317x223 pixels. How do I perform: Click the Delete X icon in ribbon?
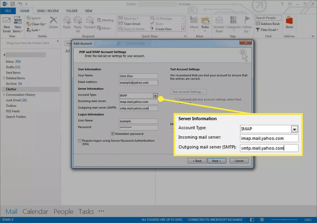(x=54, y=20)
